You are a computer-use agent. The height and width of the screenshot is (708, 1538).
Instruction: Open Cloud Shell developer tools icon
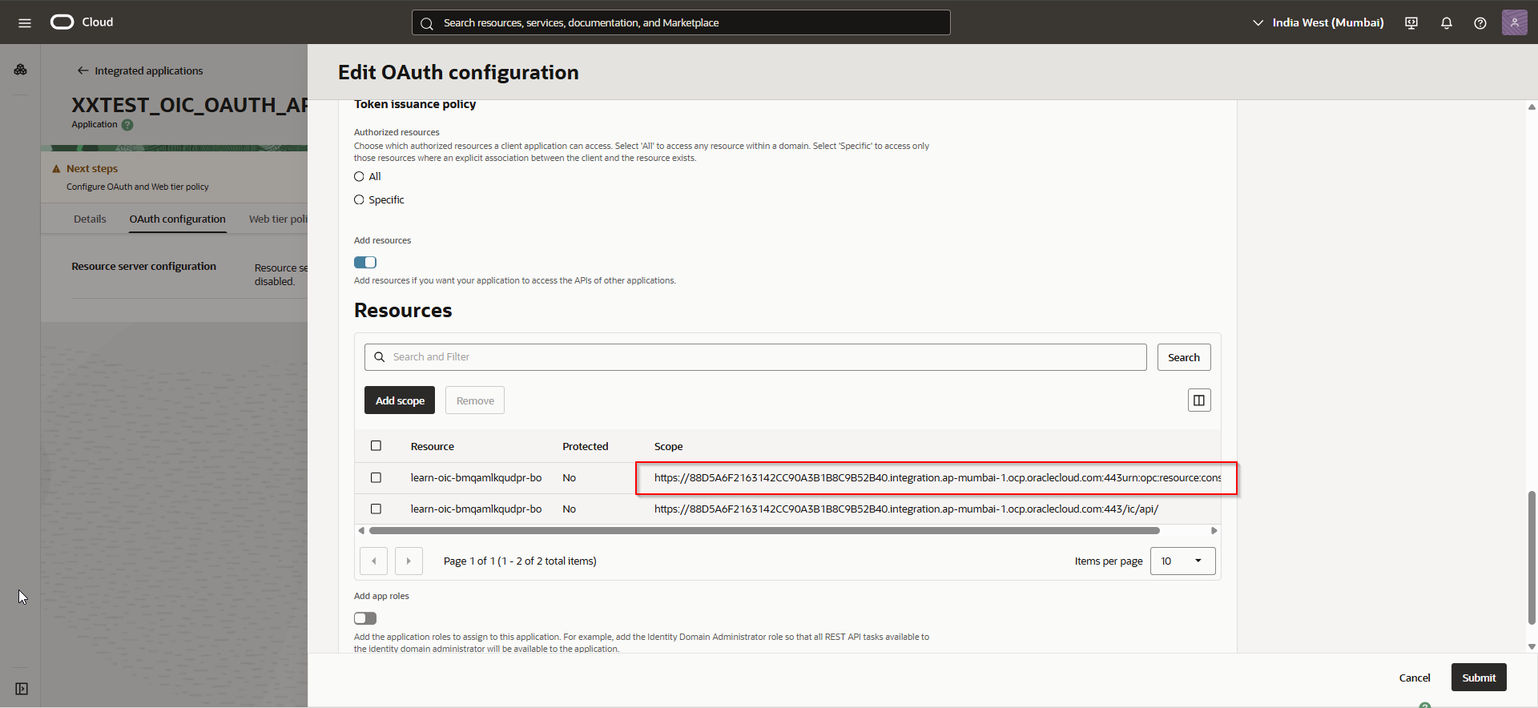(x=1411, y=22)
